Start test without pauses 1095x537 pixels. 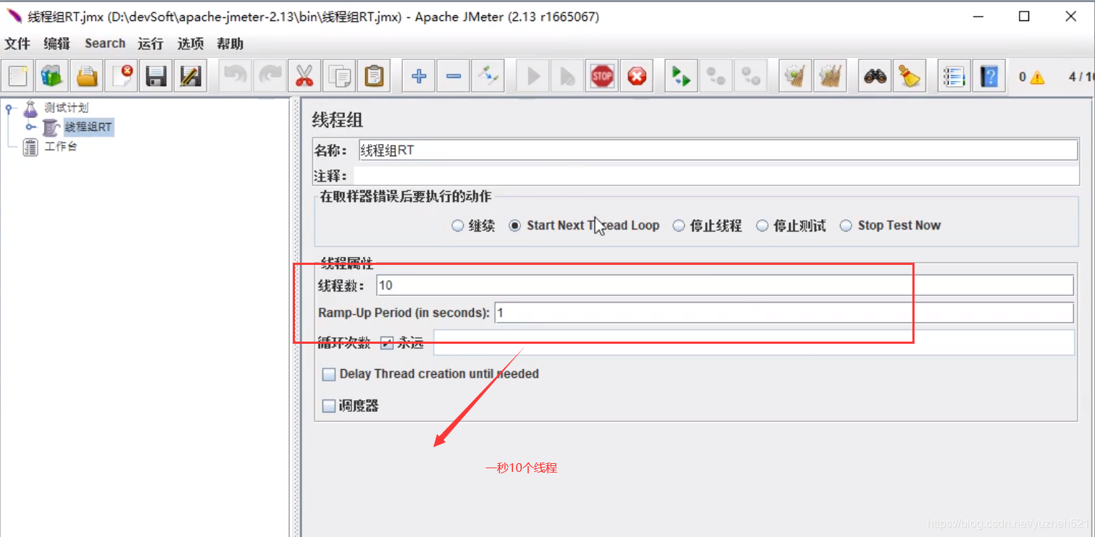click(567, 75)
